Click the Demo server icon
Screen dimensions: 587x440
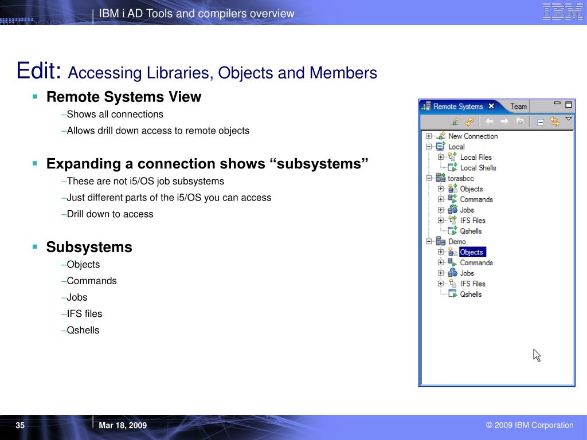[x=441, y=241]
